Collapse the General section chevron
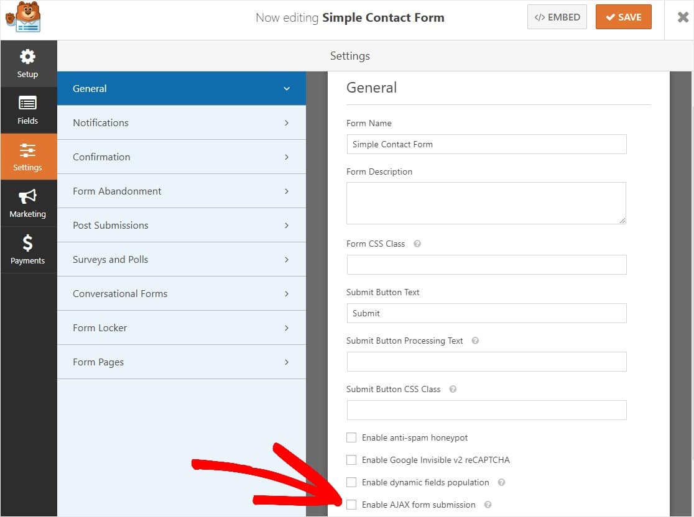Viewport: 694px width, 517px height. (x=286, y=88)
